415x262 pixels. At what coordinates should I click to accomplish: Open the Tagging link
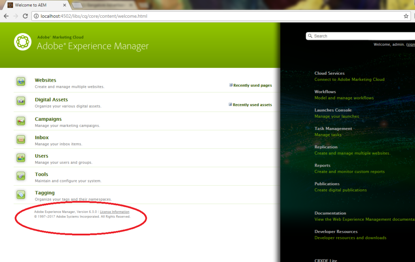[45, 193]
